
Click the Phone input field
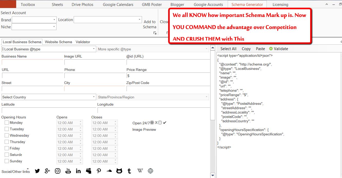coord(95,76)
